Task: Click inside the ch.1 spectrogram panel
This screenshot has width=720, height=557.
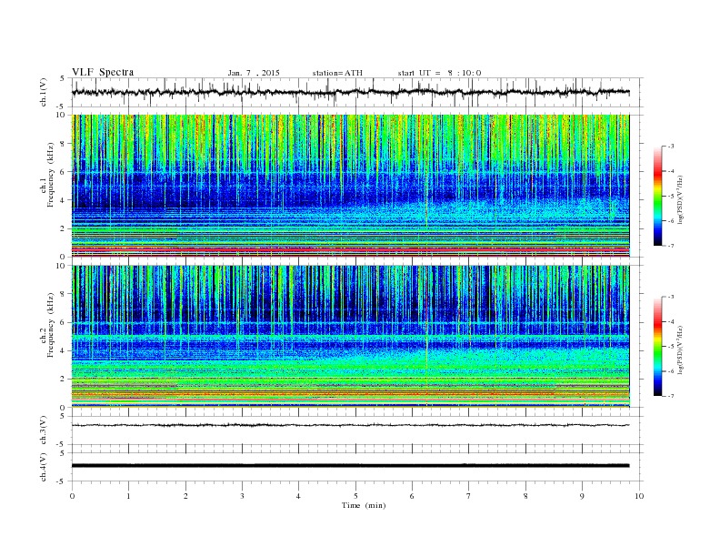Action: [350, 186]
